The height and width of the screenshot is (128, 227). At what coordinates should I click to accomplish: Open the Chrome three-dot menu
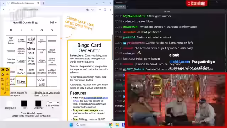110,10
